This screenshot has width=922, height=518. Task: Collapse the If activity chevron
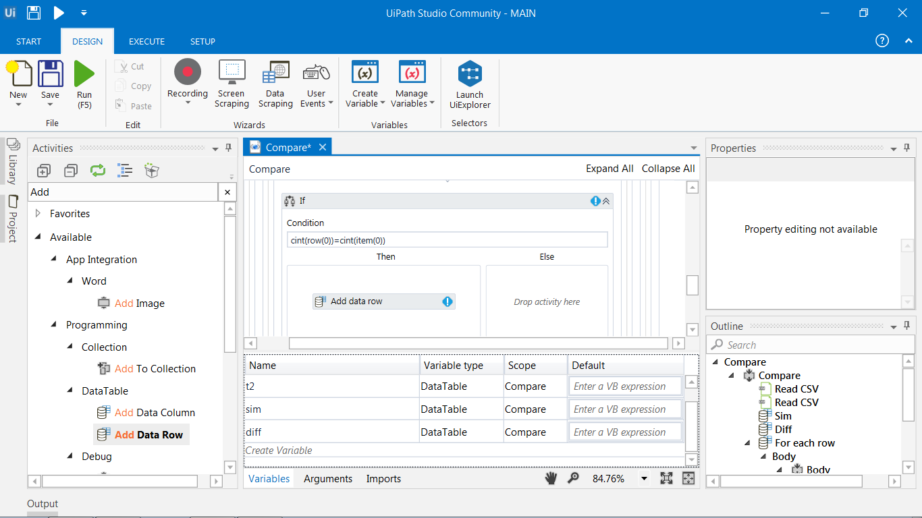point(606,201)
